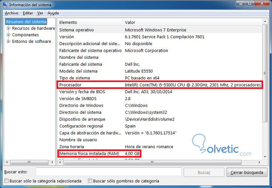Screen dimensions: 272x188
Task: Select the Zona horaria row
Action: click(160, 147)
